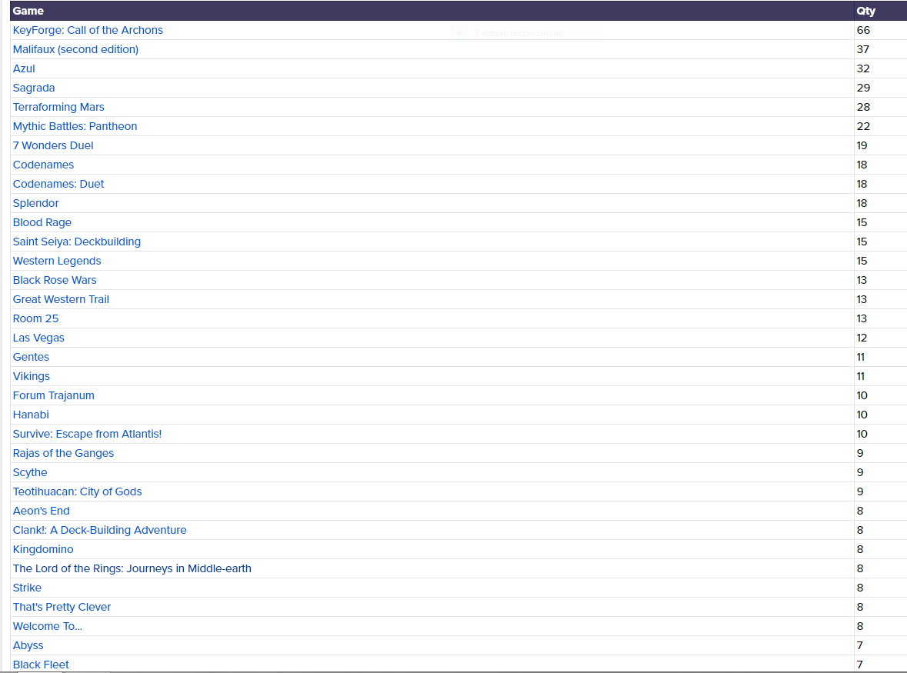Go to the Terraforming Mars page

tap(58, 107)
